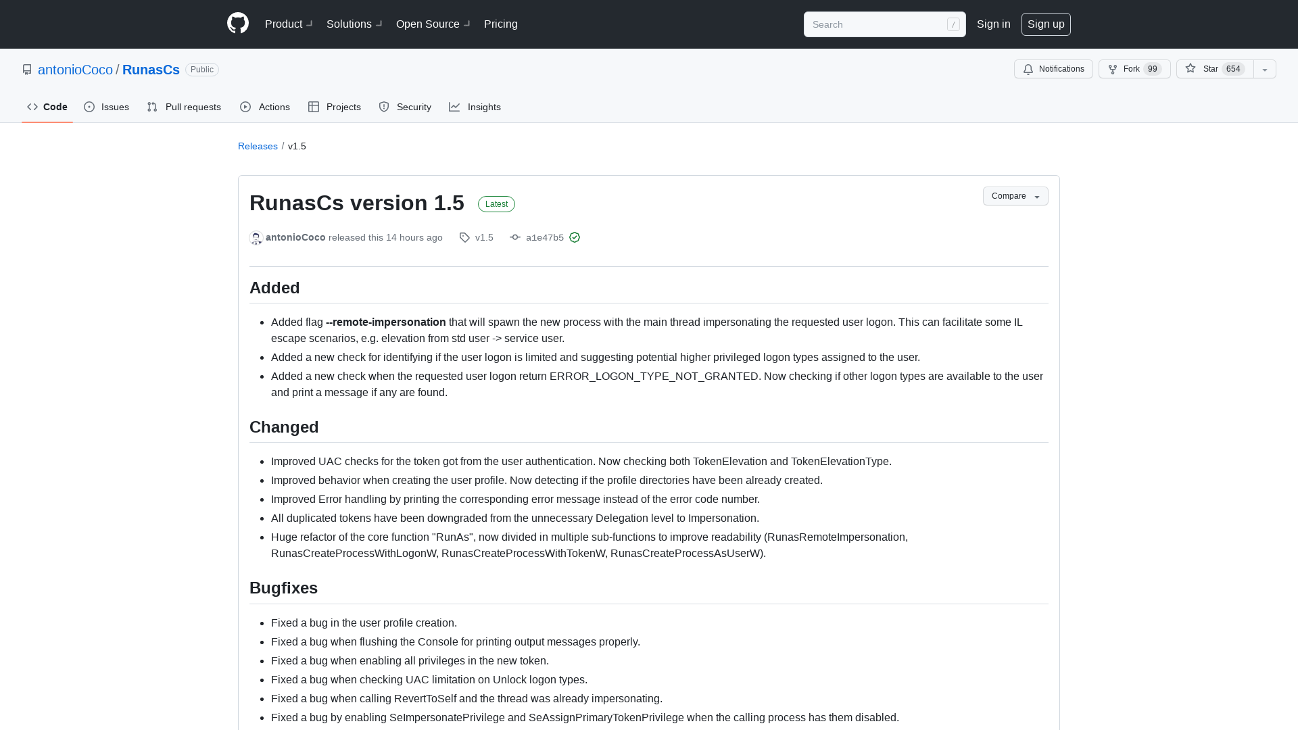Click the Notifications button
Screen dimensions: 1298x730
pos(1053,69)
